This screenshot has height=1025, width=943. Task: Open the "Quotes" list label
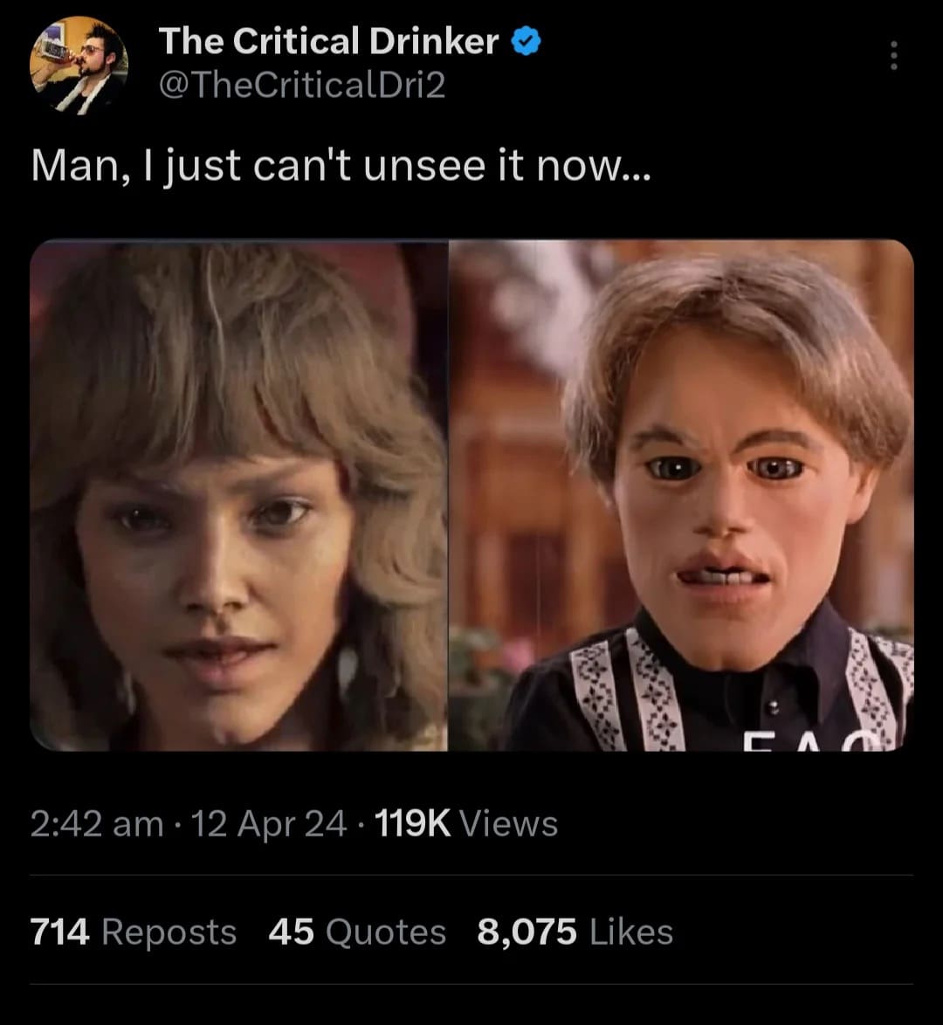click(386, 932)
